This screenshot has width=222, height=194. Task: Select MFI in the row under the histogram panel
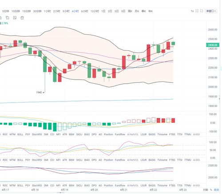[x=58, y=134]
